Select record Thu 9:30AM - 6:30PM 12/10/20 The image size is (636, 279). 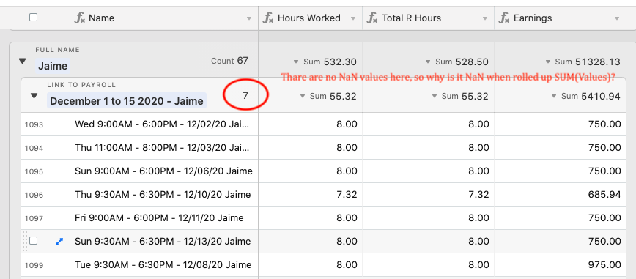tap(163, 195)
